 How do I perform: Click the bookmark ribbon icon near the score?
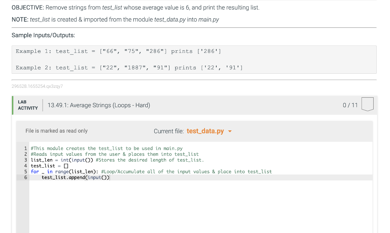[x=367, y=103]
